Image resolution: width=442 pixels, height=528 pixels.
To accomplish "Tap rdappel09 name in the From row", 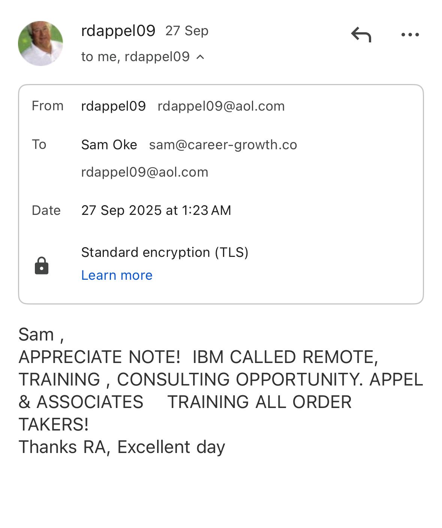I will click(x=113, y=106).
